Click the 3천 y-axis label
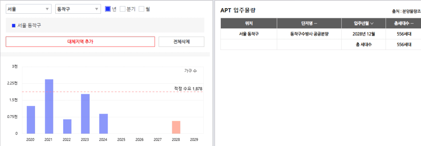421x146 pixels. tap(15, 67)
